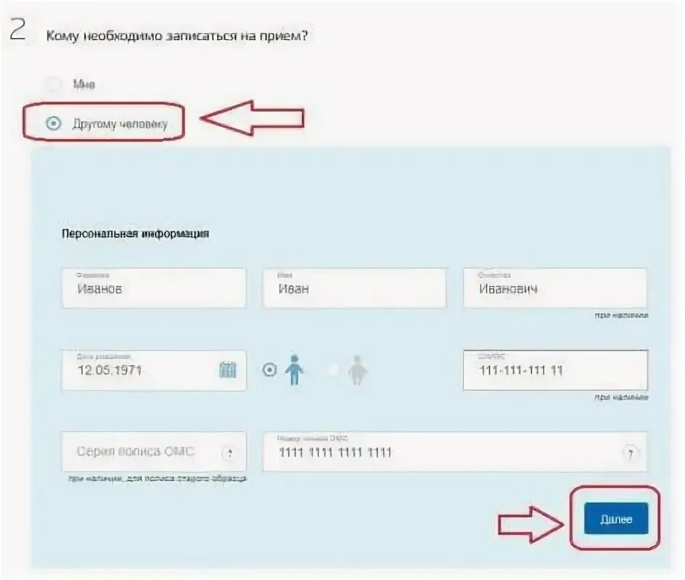
Task: Open the birth date calendar picker
Action: click(x=228, y=370)
